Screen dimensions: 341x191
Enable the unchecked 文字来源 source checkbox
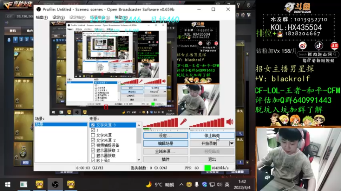click(x=93, y=135)
